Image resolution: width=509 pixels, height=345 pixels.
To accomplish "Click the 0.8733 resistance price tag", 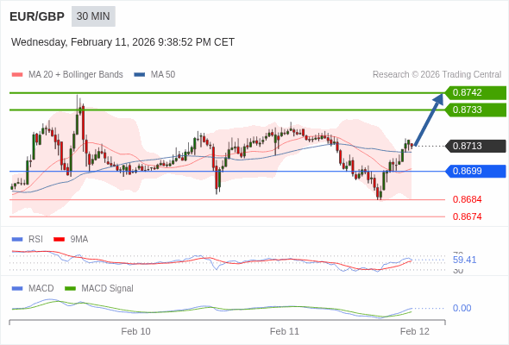I will 475,110.
